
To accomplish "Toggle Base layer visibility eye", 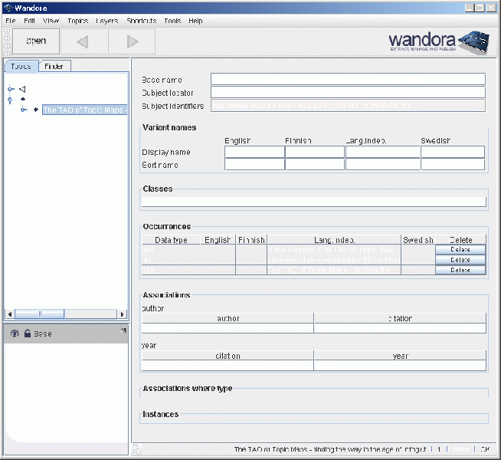I will click(x=15, y=333).
